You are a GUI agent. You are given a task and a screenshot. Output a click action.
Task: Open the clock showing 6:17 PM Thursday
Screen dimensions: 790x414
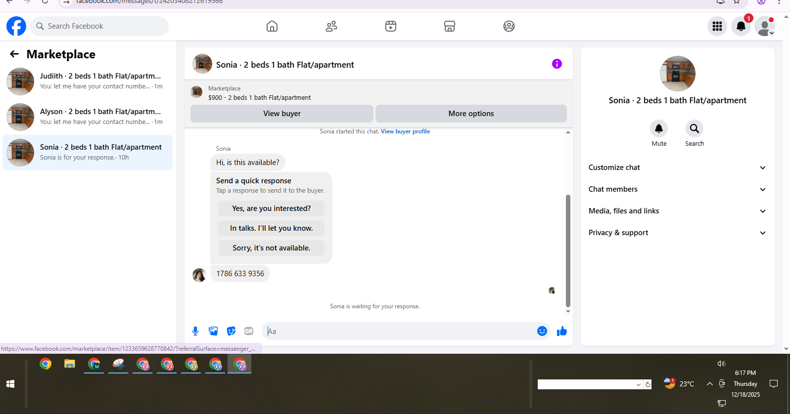coord(745,384)
